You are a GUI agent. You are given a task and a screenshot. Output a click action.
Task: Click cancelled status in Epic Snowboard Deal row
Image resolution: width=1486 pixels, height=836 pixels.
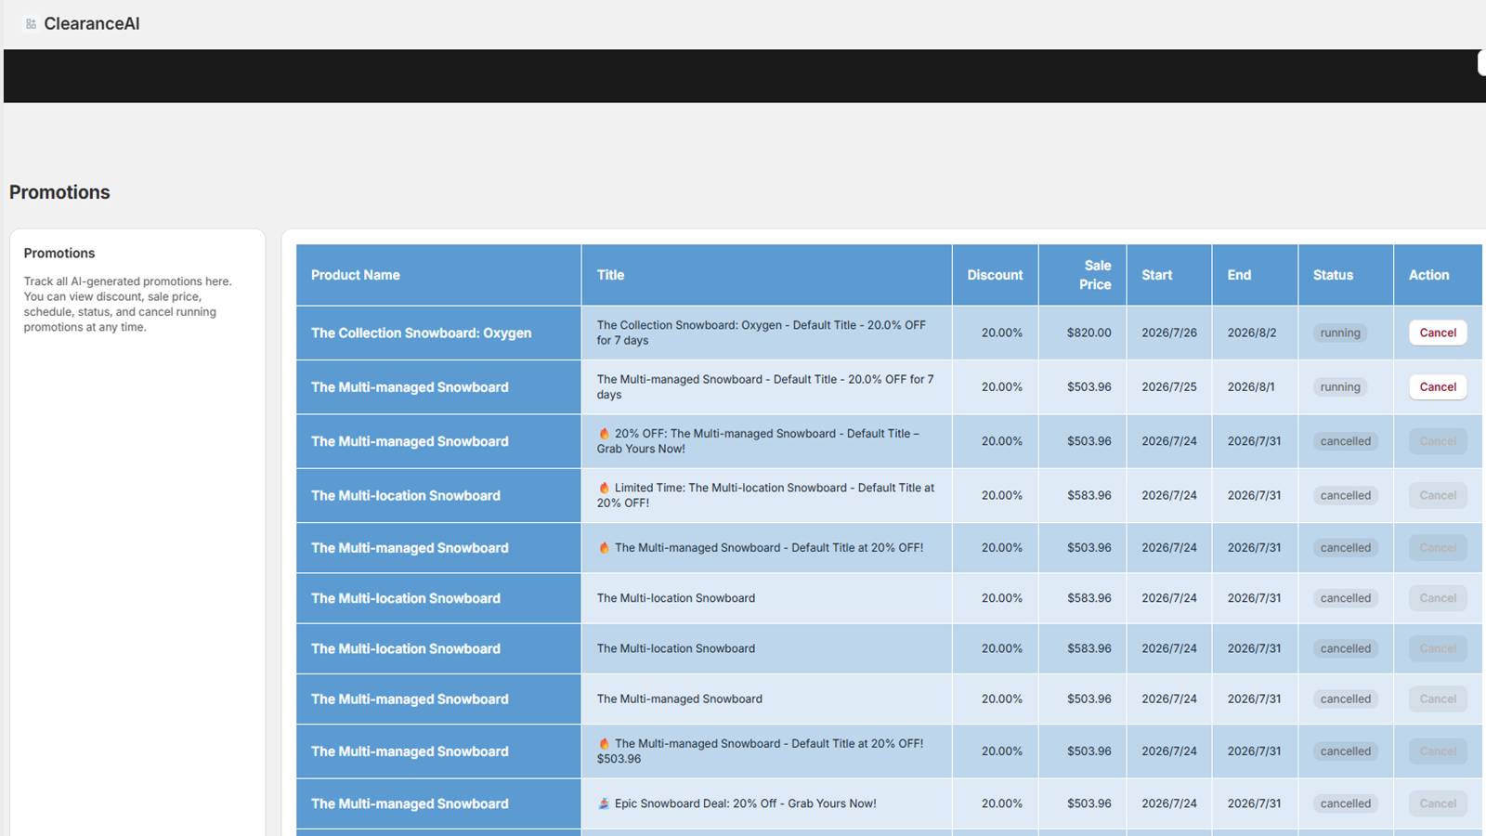[x=1346, y=803]
